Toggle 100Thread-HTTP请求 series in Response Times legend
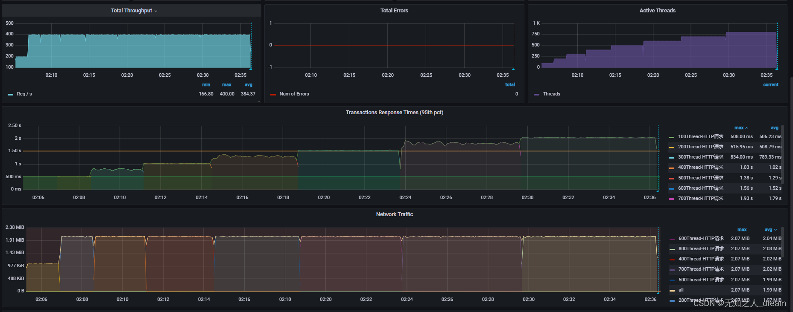Screen dimensions: 793x312 click(700, 137)
